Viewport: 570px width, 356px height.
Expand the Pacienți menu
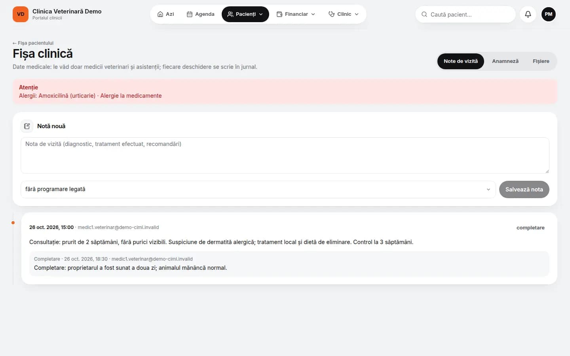(x=245, y=14)
